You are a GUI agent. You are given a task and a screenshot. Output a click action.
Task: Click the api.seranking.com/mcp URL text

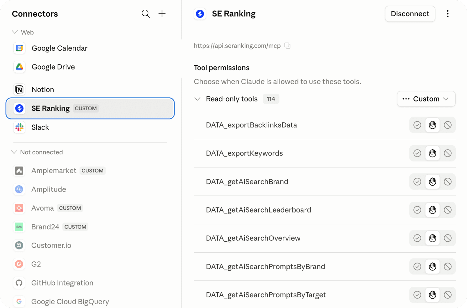(237, 46)
